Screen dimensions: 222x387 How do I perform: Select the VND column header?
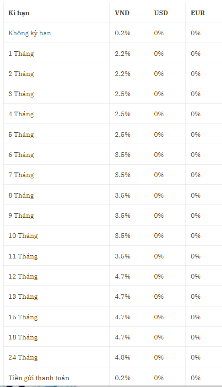pyautogui.click(x=122, y=13)
